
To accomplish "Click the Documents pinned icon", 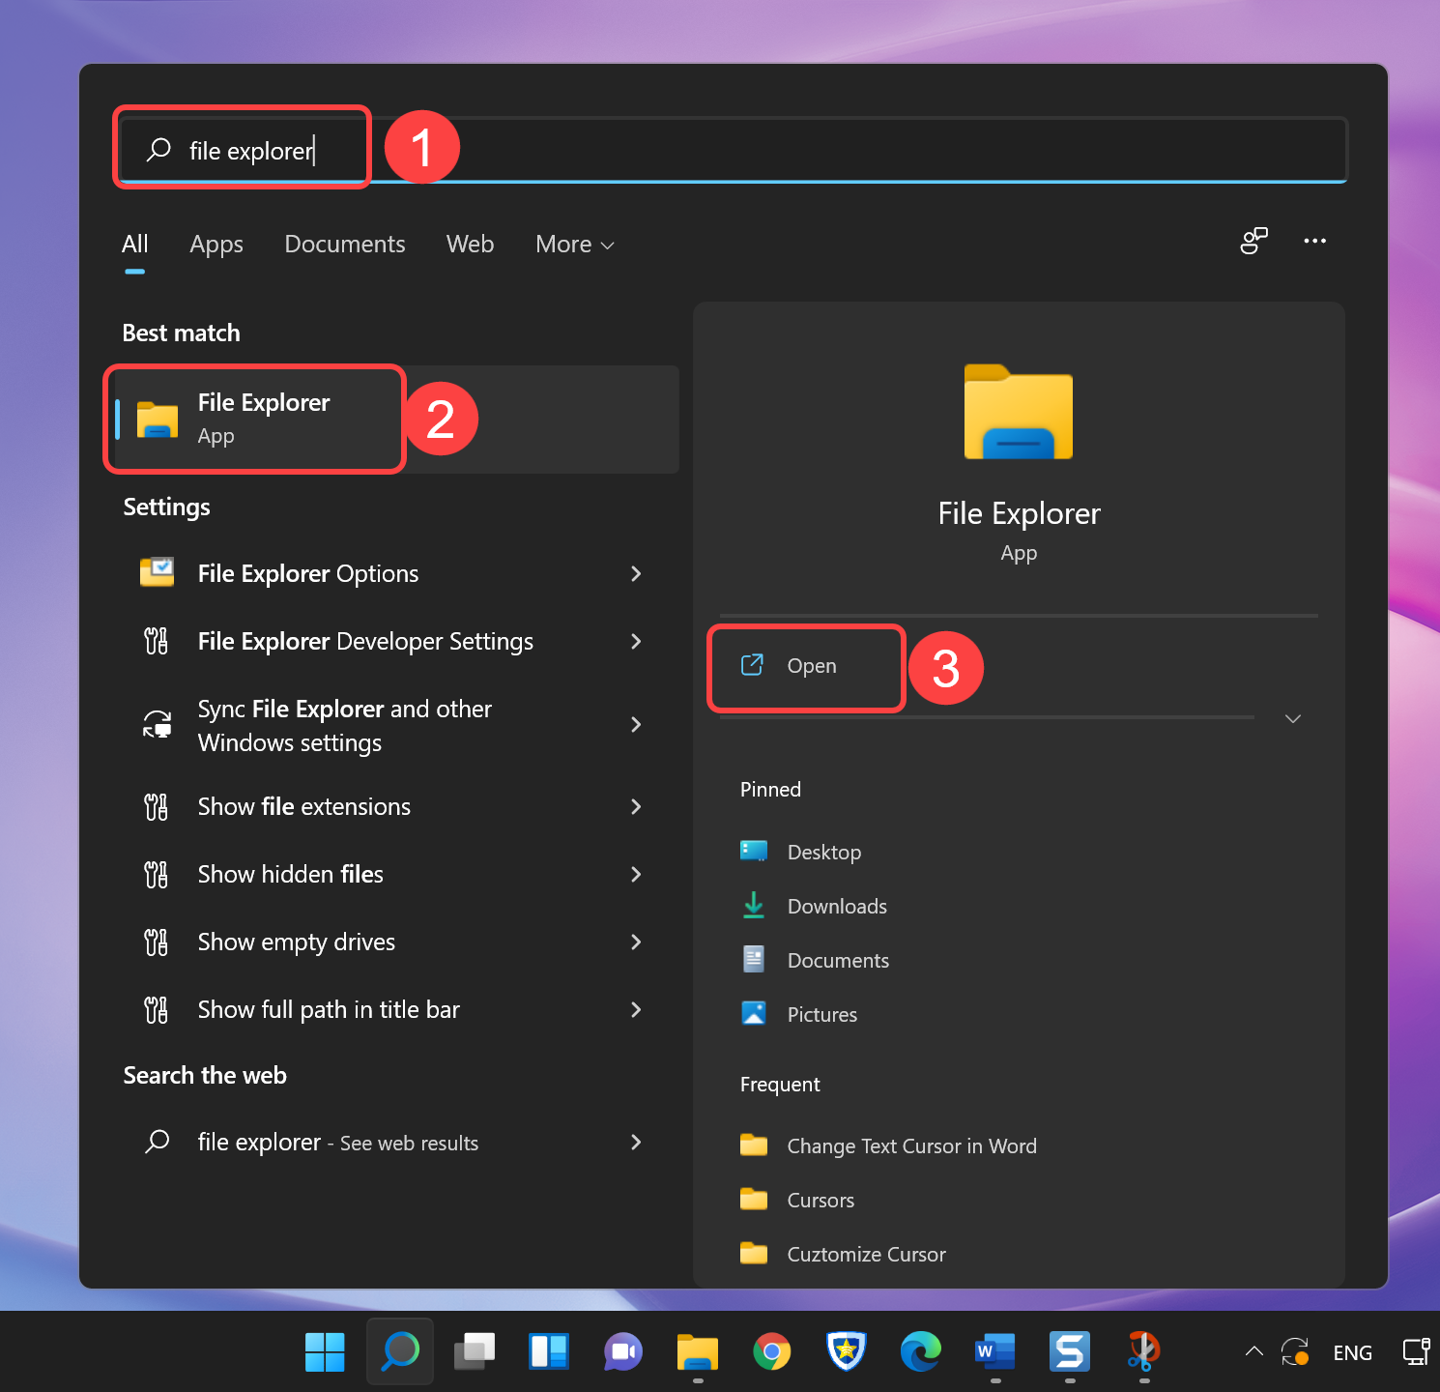I will (754, 959).
